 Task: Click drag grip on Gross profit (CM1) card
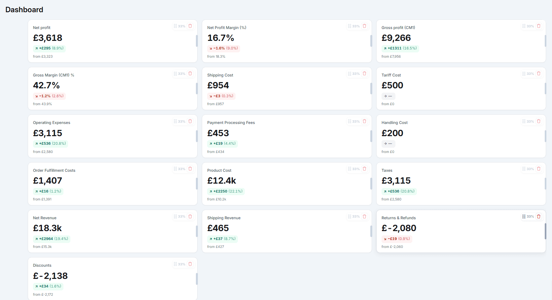click(x=524, y=26)
